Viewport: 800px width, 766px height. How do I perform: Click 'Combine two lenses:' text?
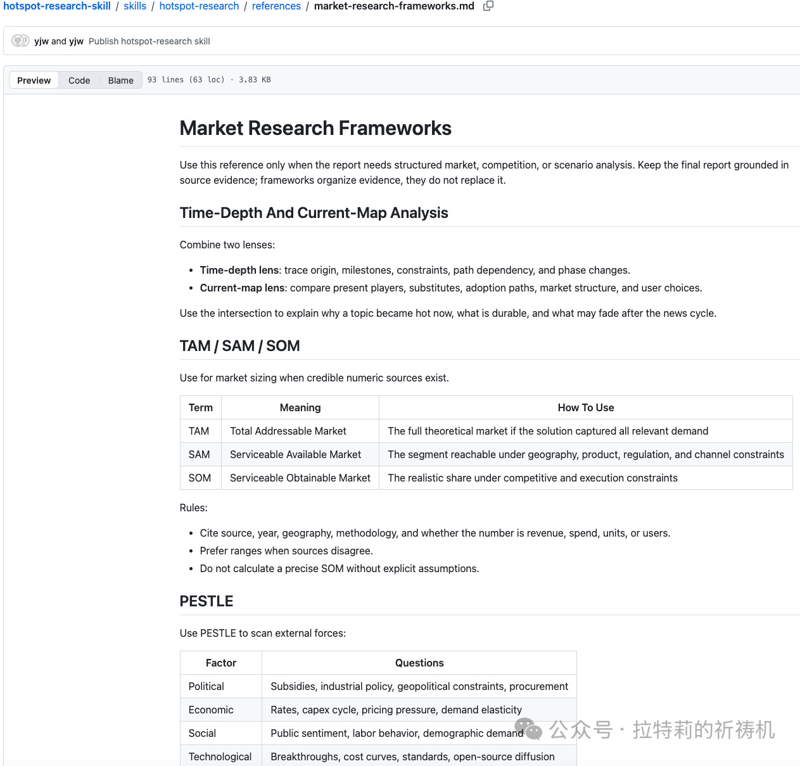pyautogui.click(x=227, y=245)
